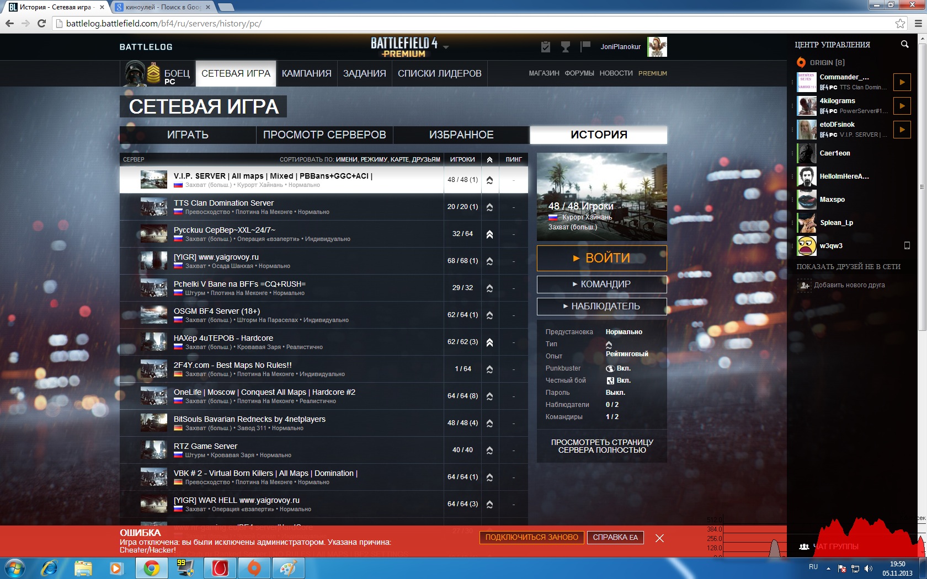Image resolution: width=927 pixels, height=579 pixels.
Task: Open Windows Explorer folder from the taskbar
Action: point(83,568)
